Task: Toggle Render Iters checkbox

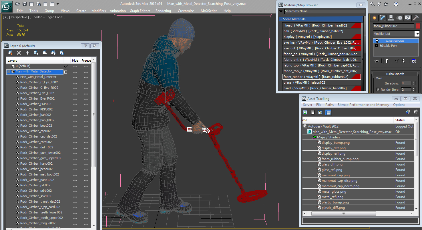Action: [x=378, y=90]
